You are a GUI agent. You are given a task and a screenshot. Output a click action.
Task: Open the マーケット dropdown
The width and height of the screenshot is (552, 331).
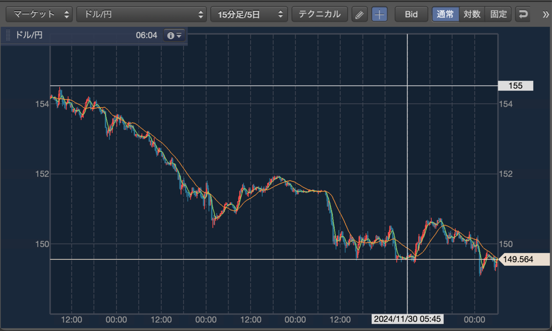tap(39, 14)
